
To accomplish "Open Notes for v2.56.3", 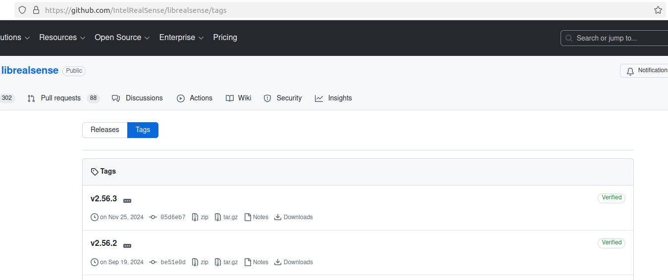I will [257, 217].
